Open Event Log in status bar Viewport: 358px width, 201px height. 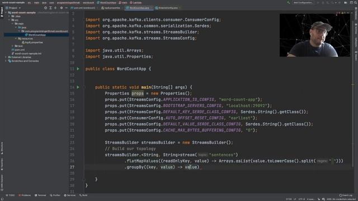pyautogui.click(x=346, y=195)
